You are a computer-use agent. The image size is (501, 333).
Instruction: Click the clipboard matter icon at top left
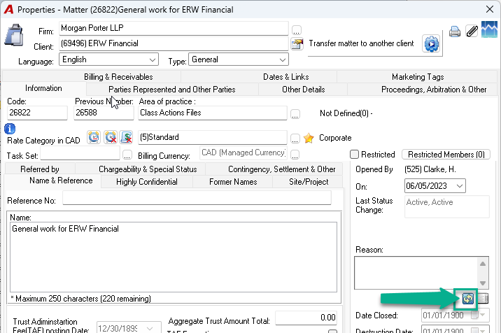tap(14, 35)
